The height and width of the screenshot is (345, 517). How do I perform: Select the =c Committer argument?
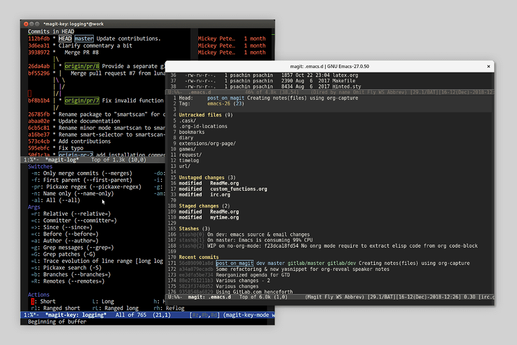coord(74,220)
